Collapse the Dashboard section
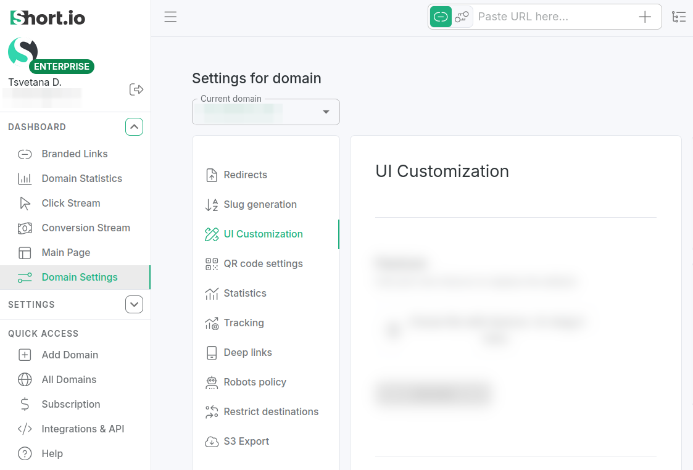The width and height of the screenshot is (693, 470). 134,127
